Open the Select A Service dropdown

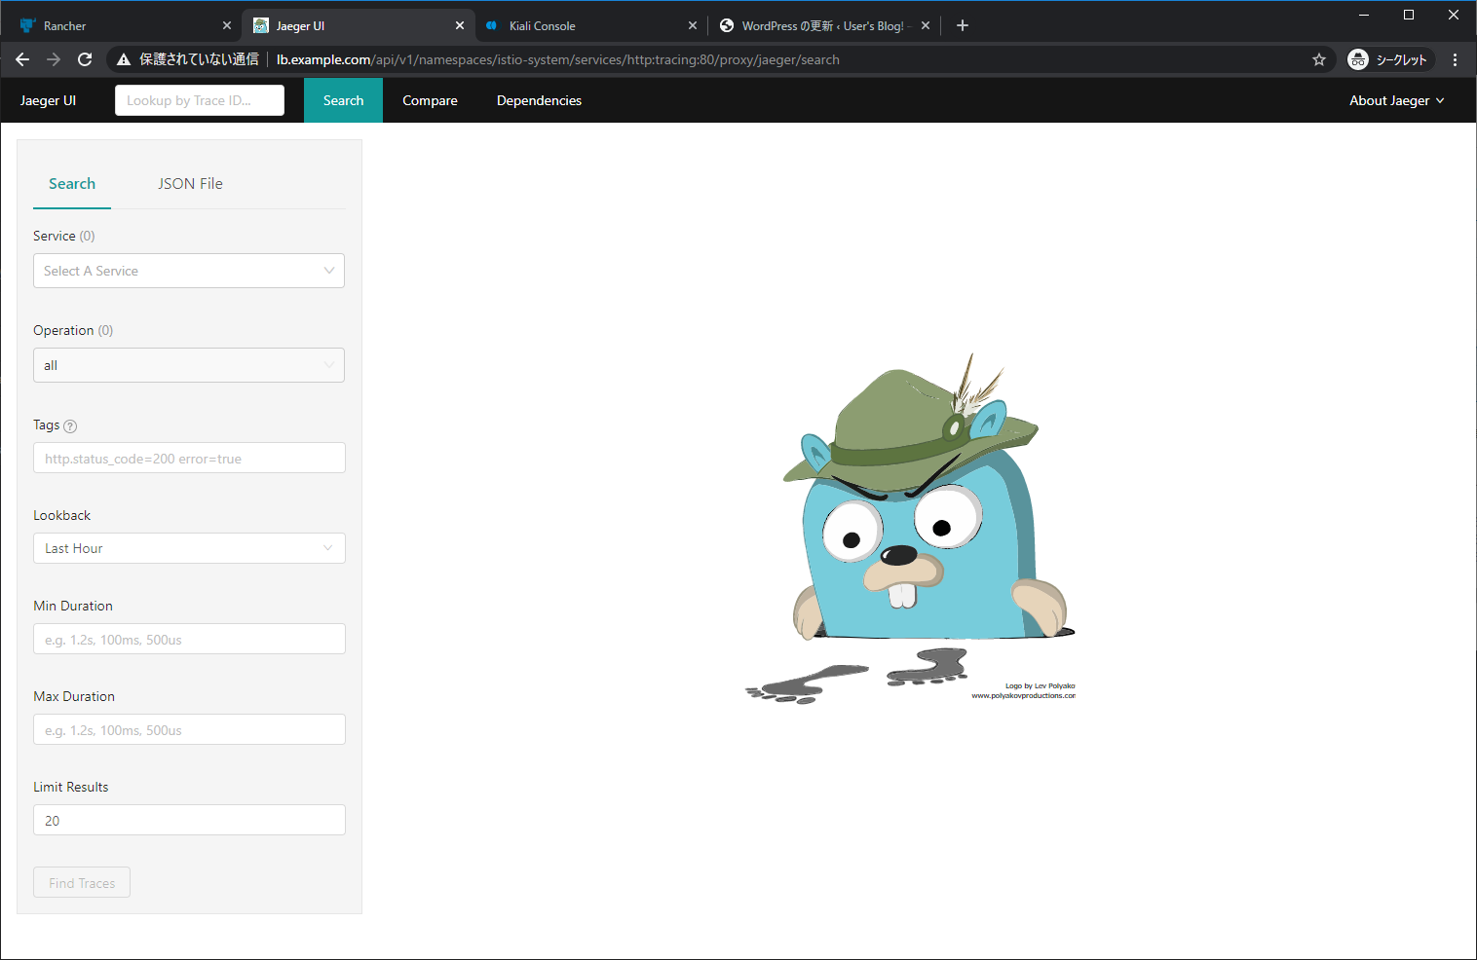[189, 271]
